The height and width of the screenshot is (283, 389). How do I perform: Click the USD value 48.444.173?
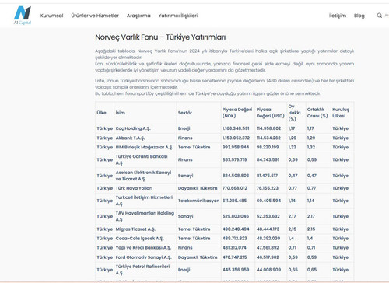pyautogui.click(x=268, y=229)
